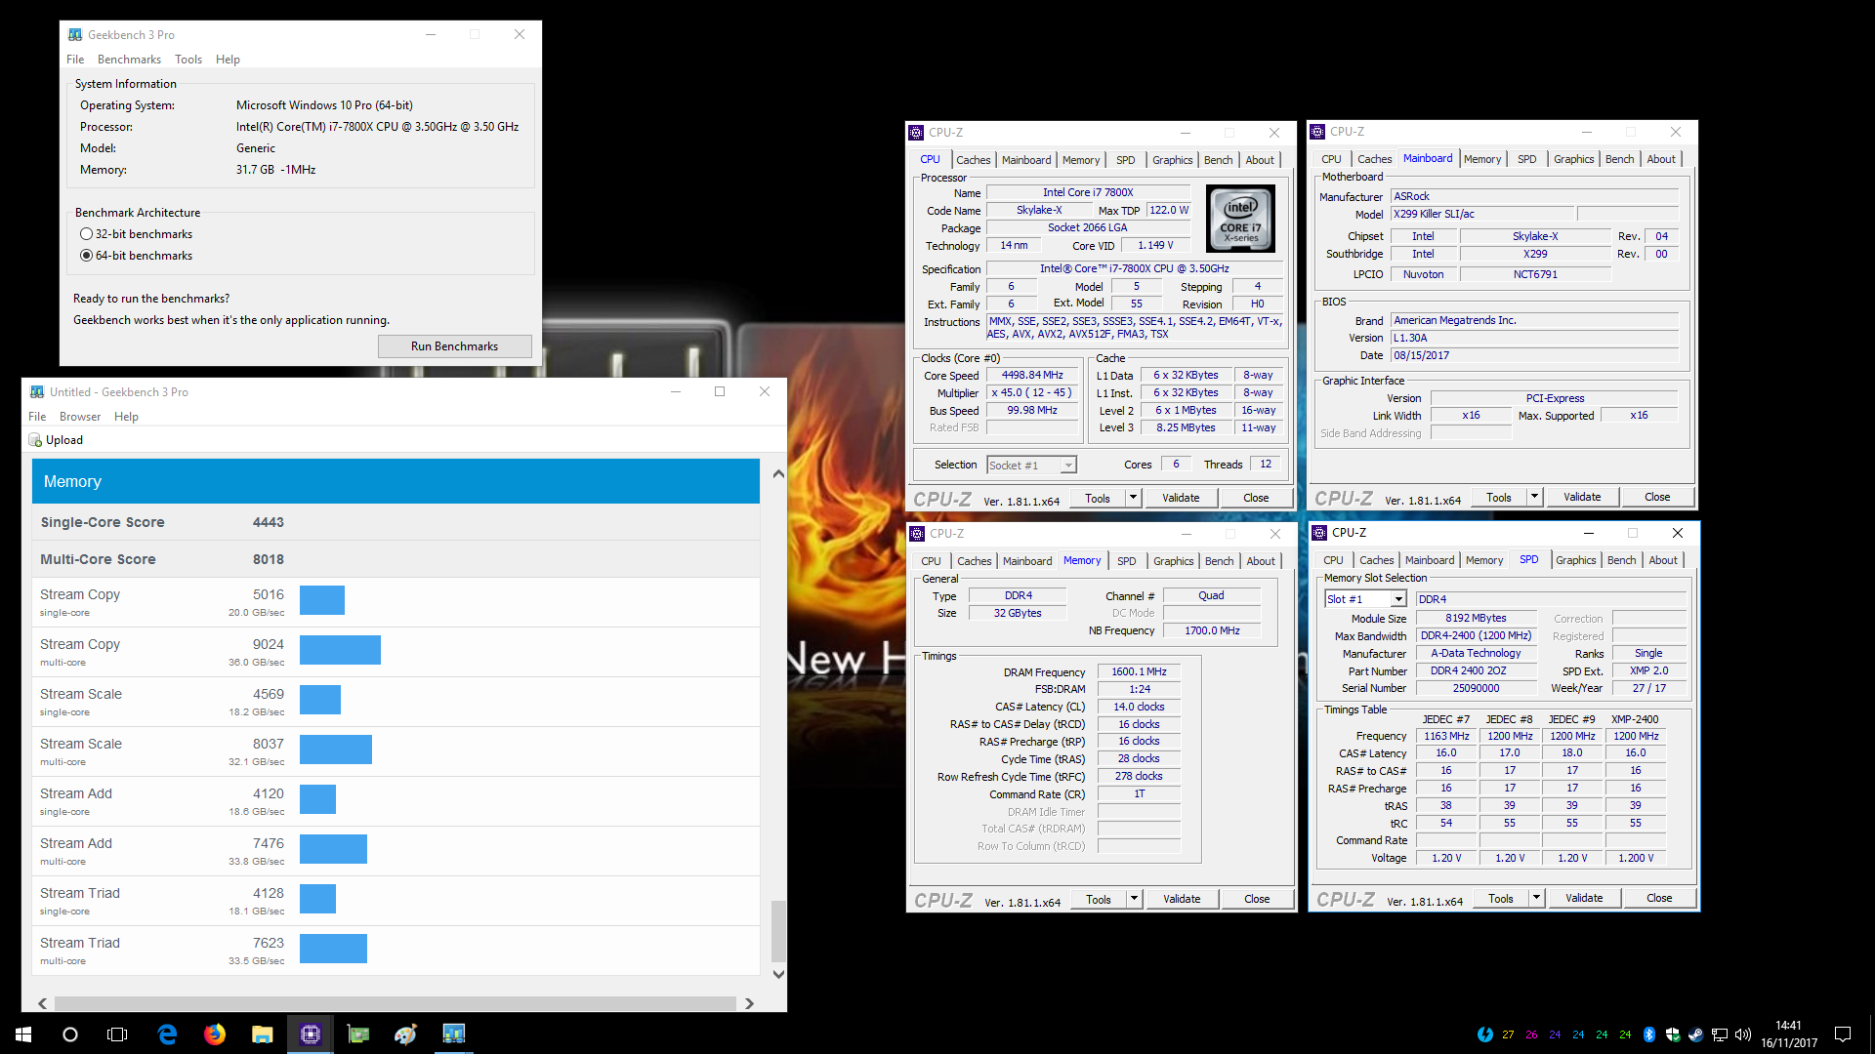Open the green circuit-board app on taskbar
1875x1054 pixels.
358,1034
